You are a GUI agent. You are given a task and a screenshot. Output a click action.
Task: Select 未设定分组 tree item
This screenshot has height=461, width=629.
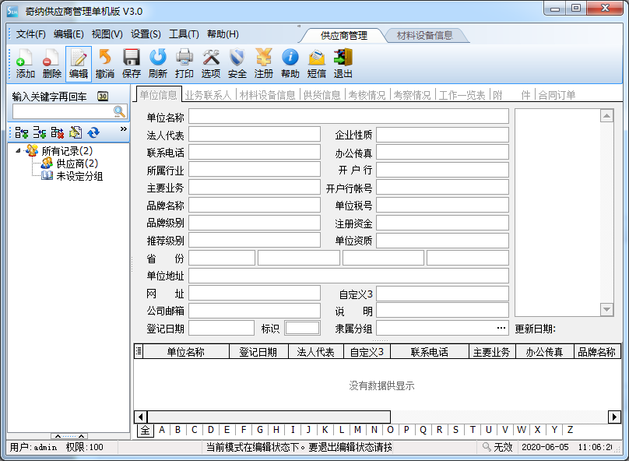pos(79,176)
